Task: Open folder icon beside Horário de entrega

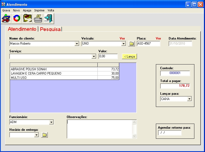Action: pos(44,135)
